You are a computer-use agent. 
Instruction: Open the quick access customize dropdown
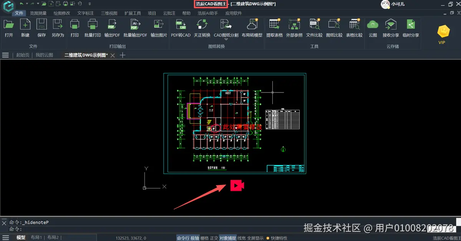[x=90, y=4]
